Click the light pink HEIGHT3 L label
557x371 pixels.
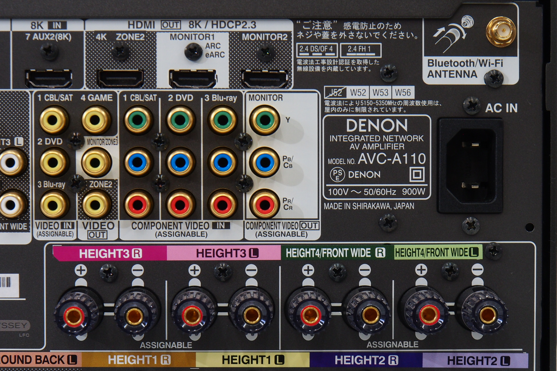pos(224,253)
